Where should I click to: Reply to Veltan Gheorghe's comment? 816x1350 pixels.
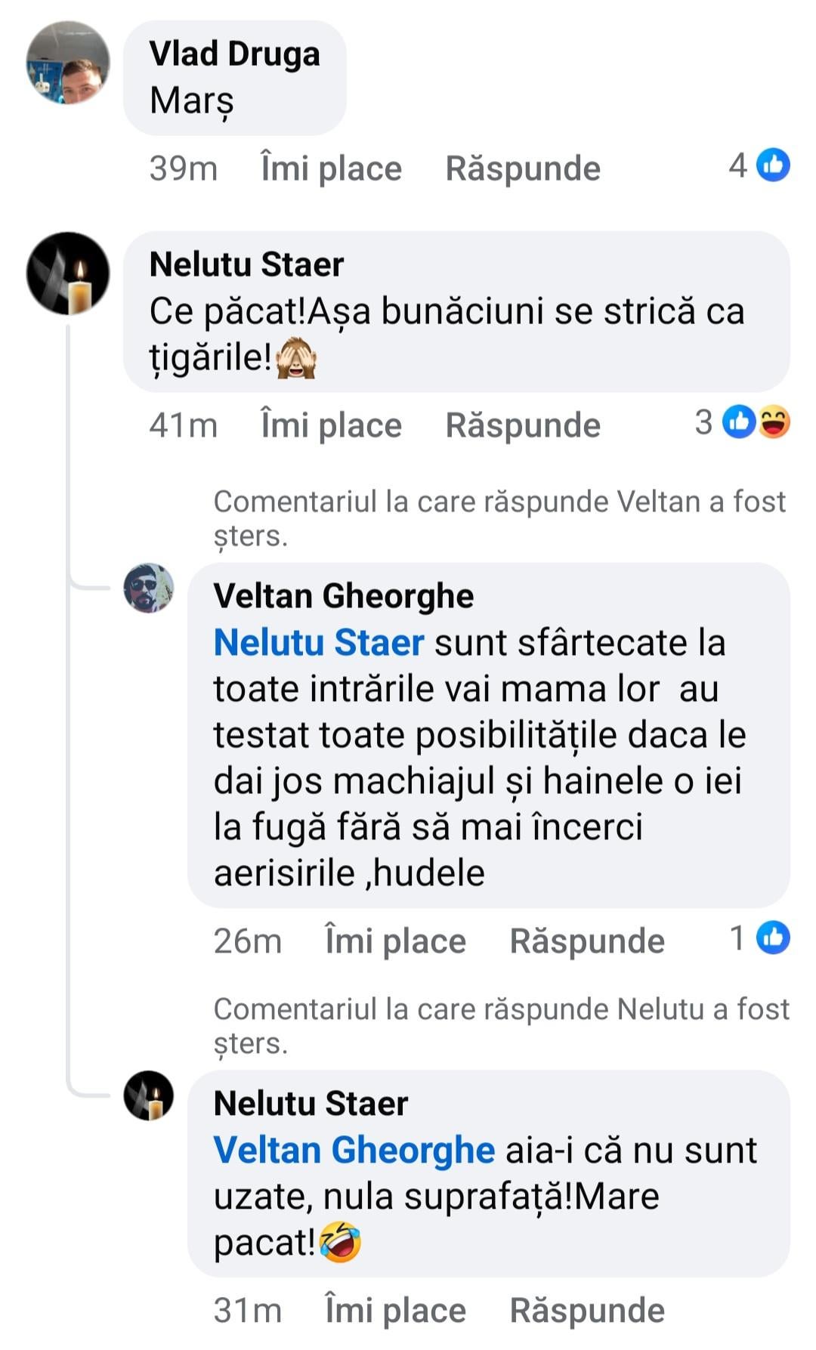click(x=587, y=941)
